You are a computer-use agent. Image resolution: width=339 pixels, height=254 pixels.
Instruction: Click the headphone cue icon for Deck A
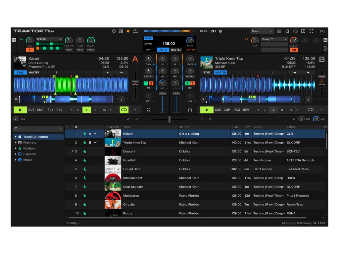coord(148,110)
